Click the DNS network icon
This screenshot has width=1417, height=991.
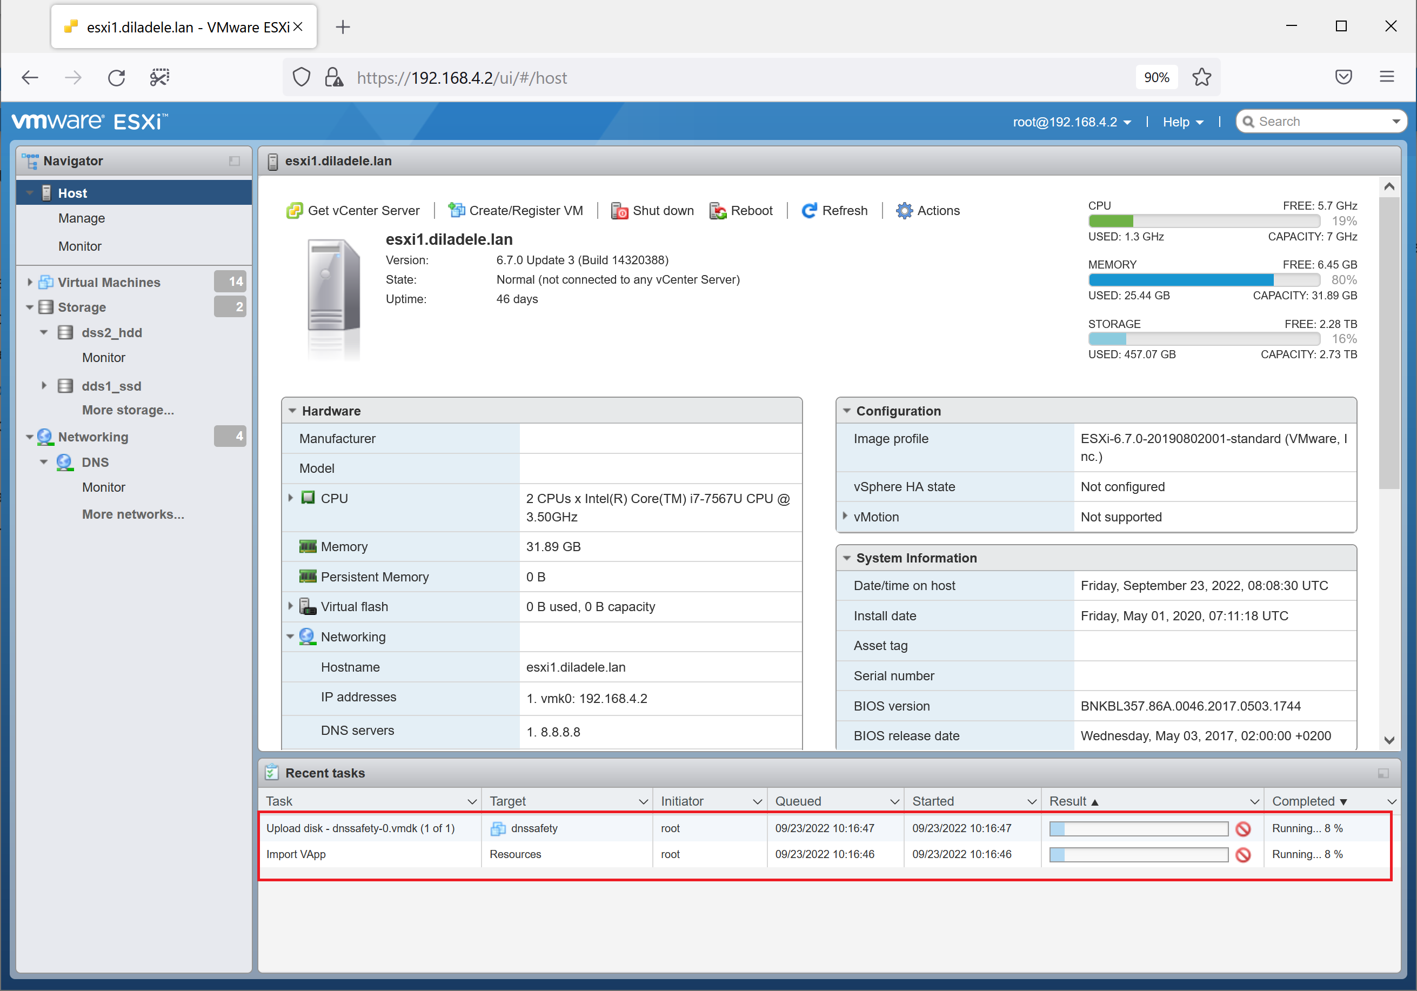[65, 462]
